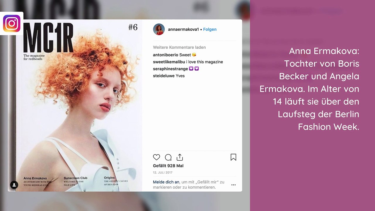Open comments with the speech bubble icon
This screenshot has height=211, width=375.
coord(168,157)
